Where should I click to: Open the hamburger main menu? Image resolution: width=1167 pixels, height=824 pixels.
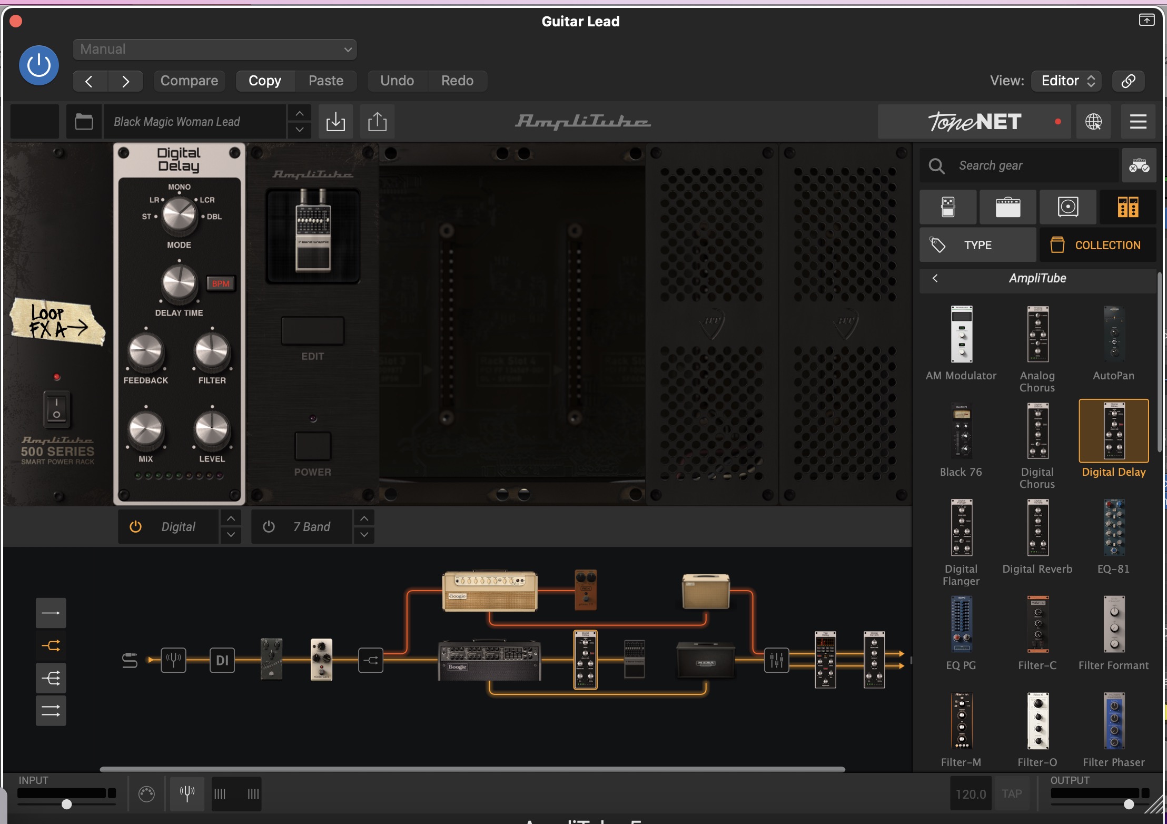tap(1138, 122)
